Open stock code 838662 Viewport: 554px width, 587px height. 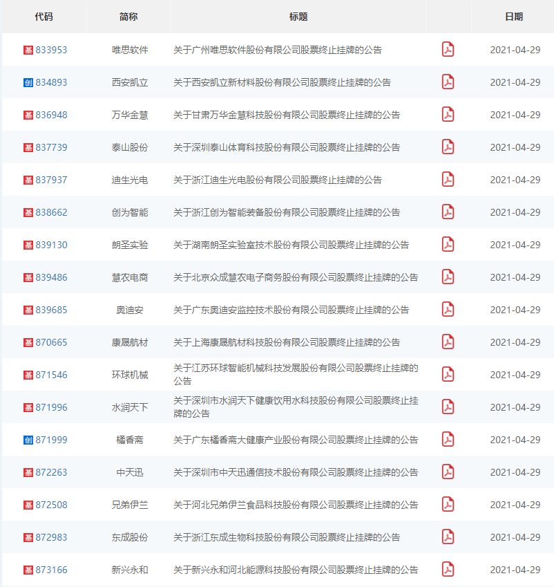[51, 212]
